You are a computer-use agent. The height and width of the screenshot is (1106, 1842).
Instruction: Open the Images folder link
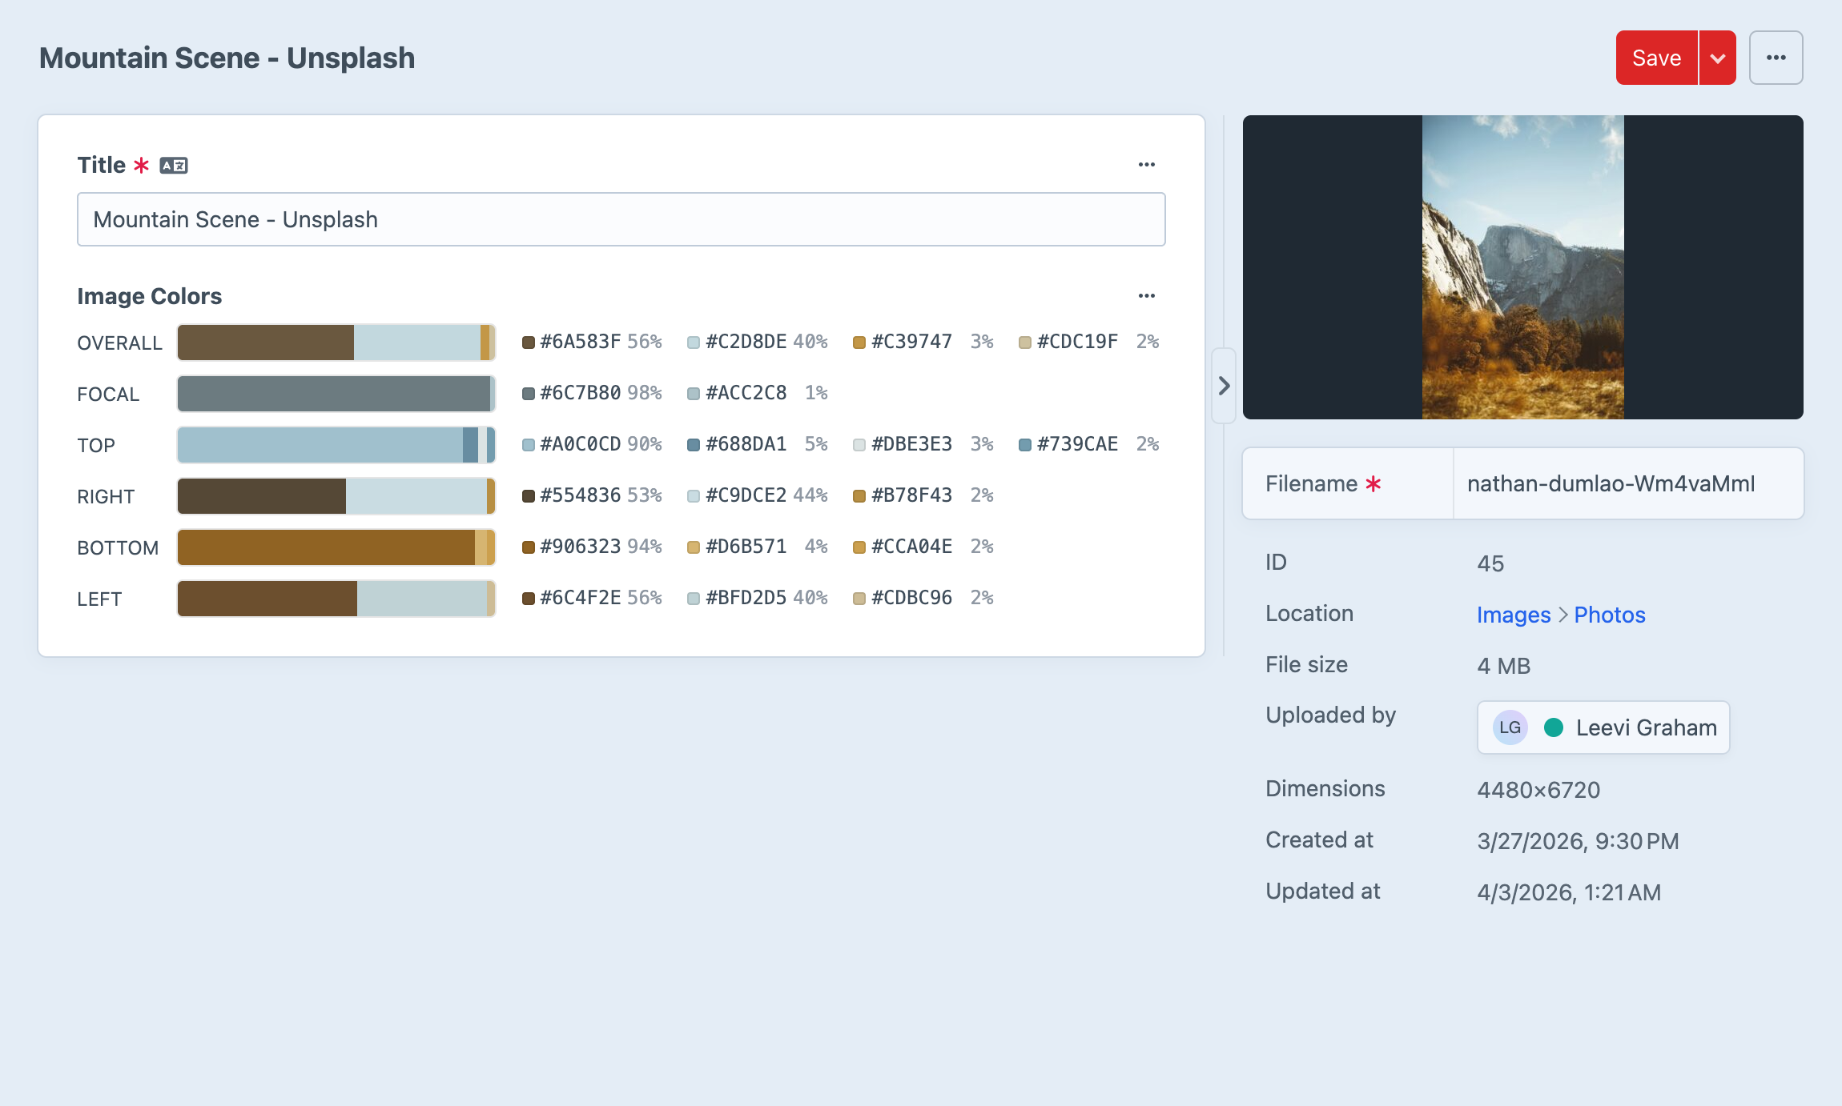coord(1512,615)
